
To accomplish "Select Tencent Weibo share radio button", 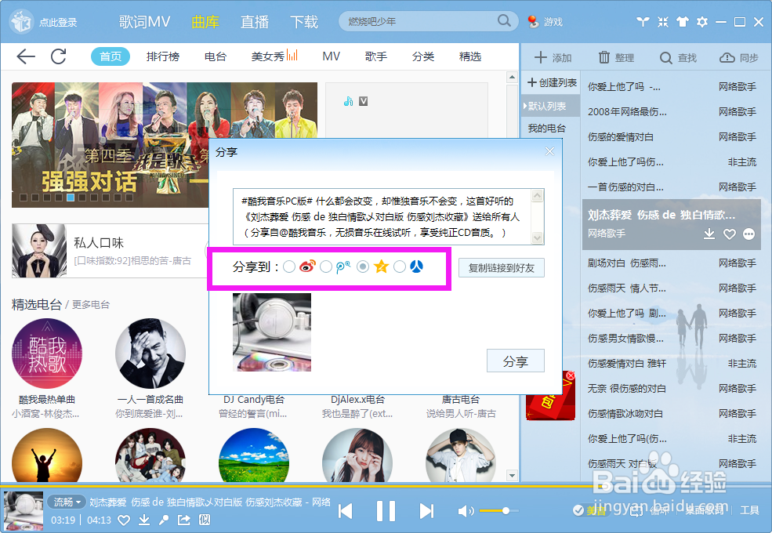I will (326, 266).
